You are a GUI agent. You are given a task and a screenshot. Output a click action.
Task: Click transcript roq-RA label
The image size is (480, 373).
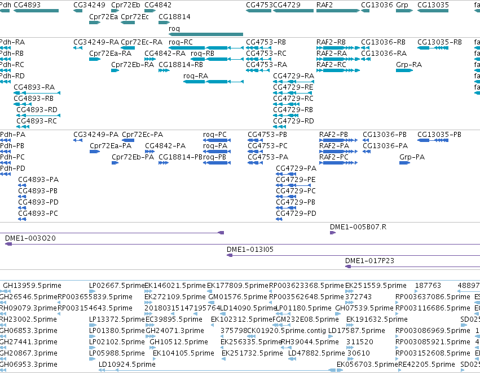point(196,76)
